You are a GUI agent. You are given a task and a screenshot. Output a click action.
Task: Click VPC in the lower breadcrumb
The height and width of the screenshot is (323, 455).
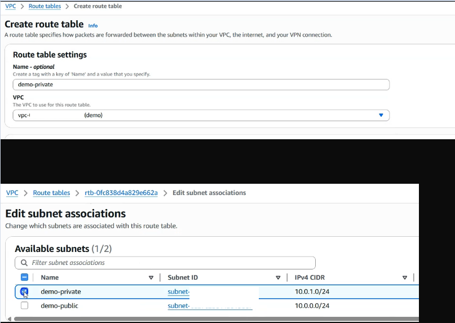(12, 193)
